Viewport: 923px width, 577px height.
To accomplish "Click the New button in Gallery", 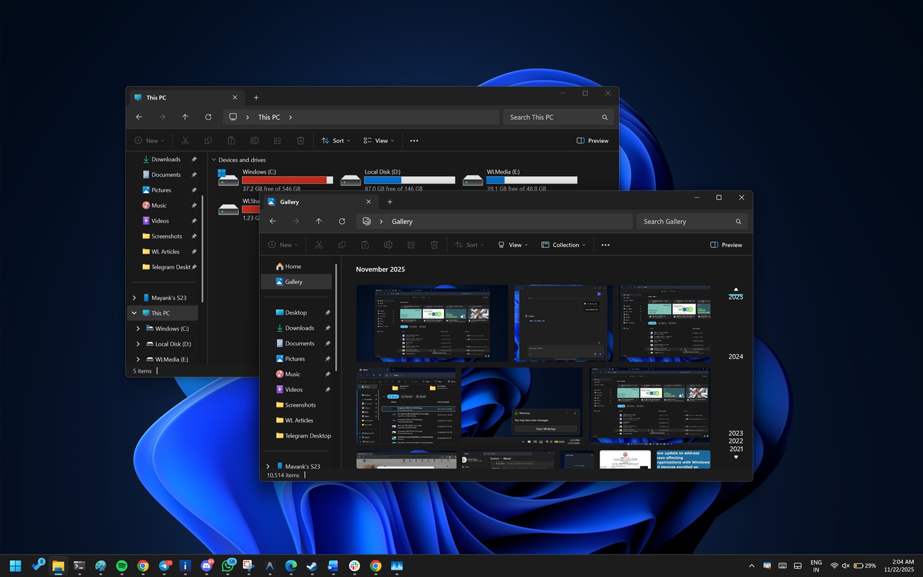I will click(283, 244).
